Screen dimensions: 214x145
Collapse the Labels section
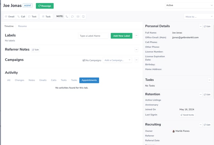[137, 36]
